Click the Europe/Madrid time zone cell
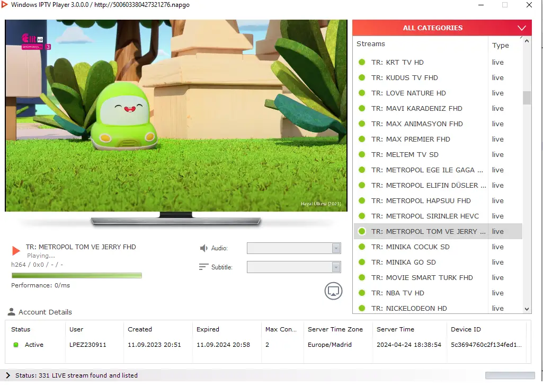The height and width of the screenshot is (385, 543). click(x=330, y=345)
